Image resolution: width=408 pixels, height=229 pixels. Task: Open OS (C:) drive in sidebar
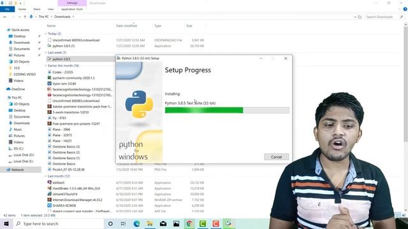18,148
